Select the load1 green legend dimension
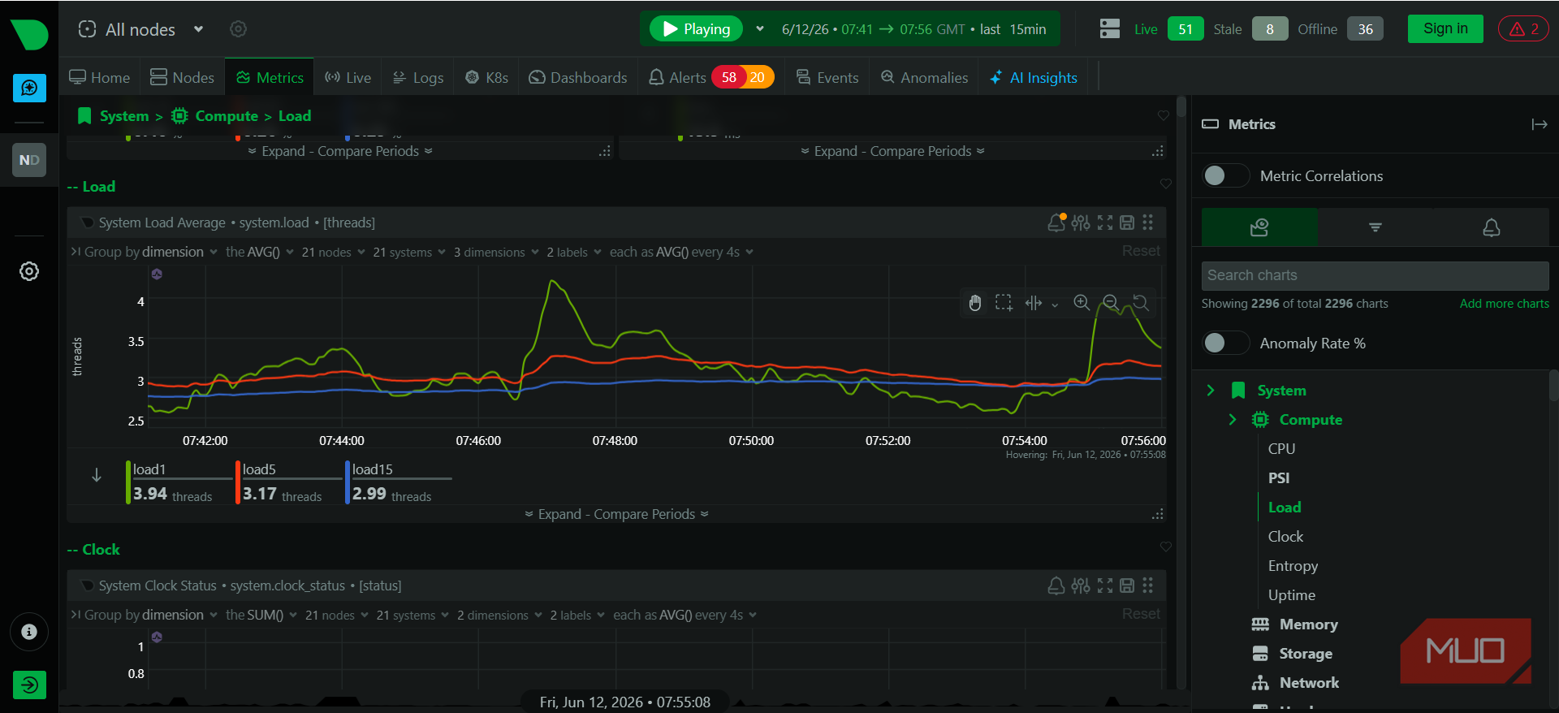Image resolution: width=1559 pixels, height=713 pixels. click(x=179, y=482)
